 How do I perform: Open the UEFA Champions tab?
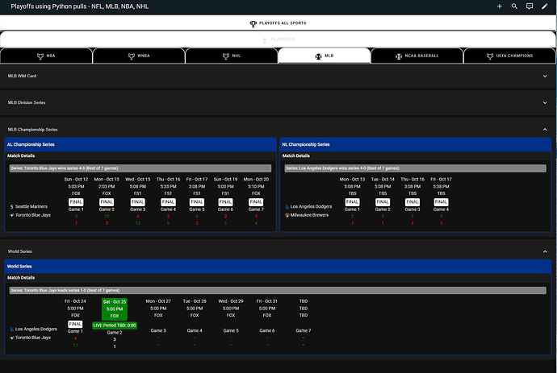click(x=509, y=56)
